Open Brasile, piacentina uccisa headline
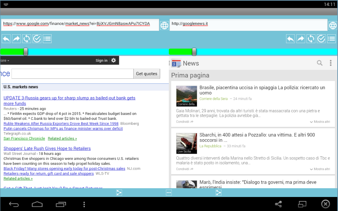 262,90
